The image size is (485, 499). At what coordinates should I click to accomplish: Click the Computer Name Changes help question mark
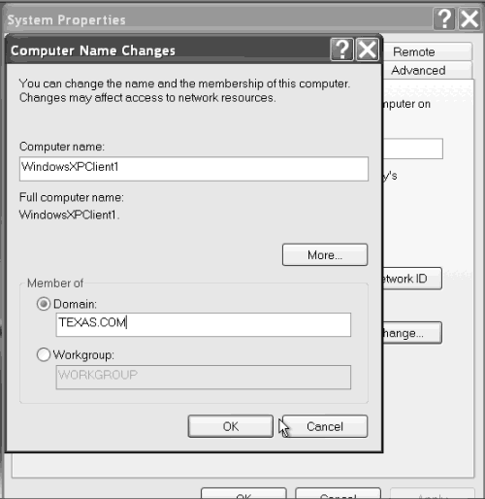click(x=341, y=50)
